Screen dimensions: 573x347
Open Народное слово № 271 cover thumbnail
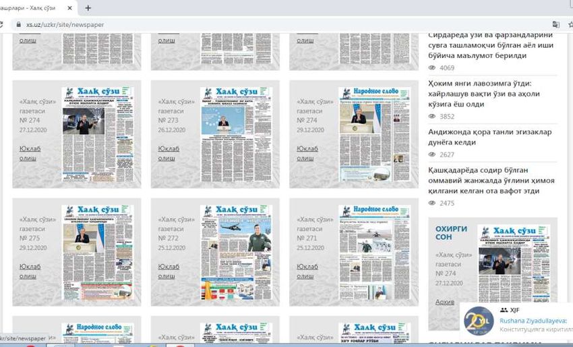pyautogui.click(x=375, y=253)
